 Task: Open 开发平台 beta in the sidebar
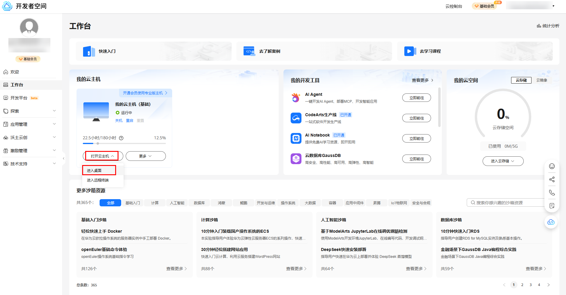point(31,98)
